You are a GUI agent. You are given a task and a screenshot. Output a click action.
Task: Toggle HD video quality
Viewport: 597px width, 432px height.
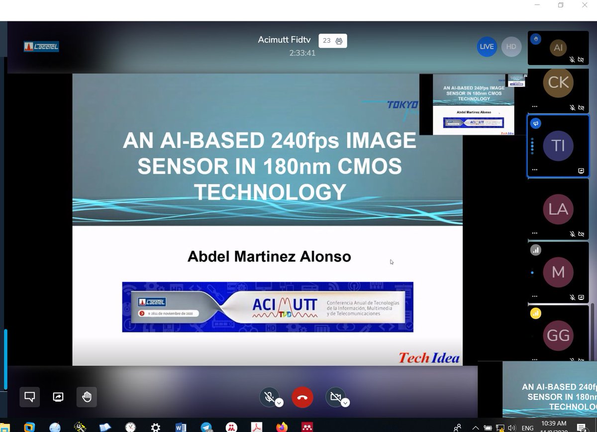click(511, 47)
